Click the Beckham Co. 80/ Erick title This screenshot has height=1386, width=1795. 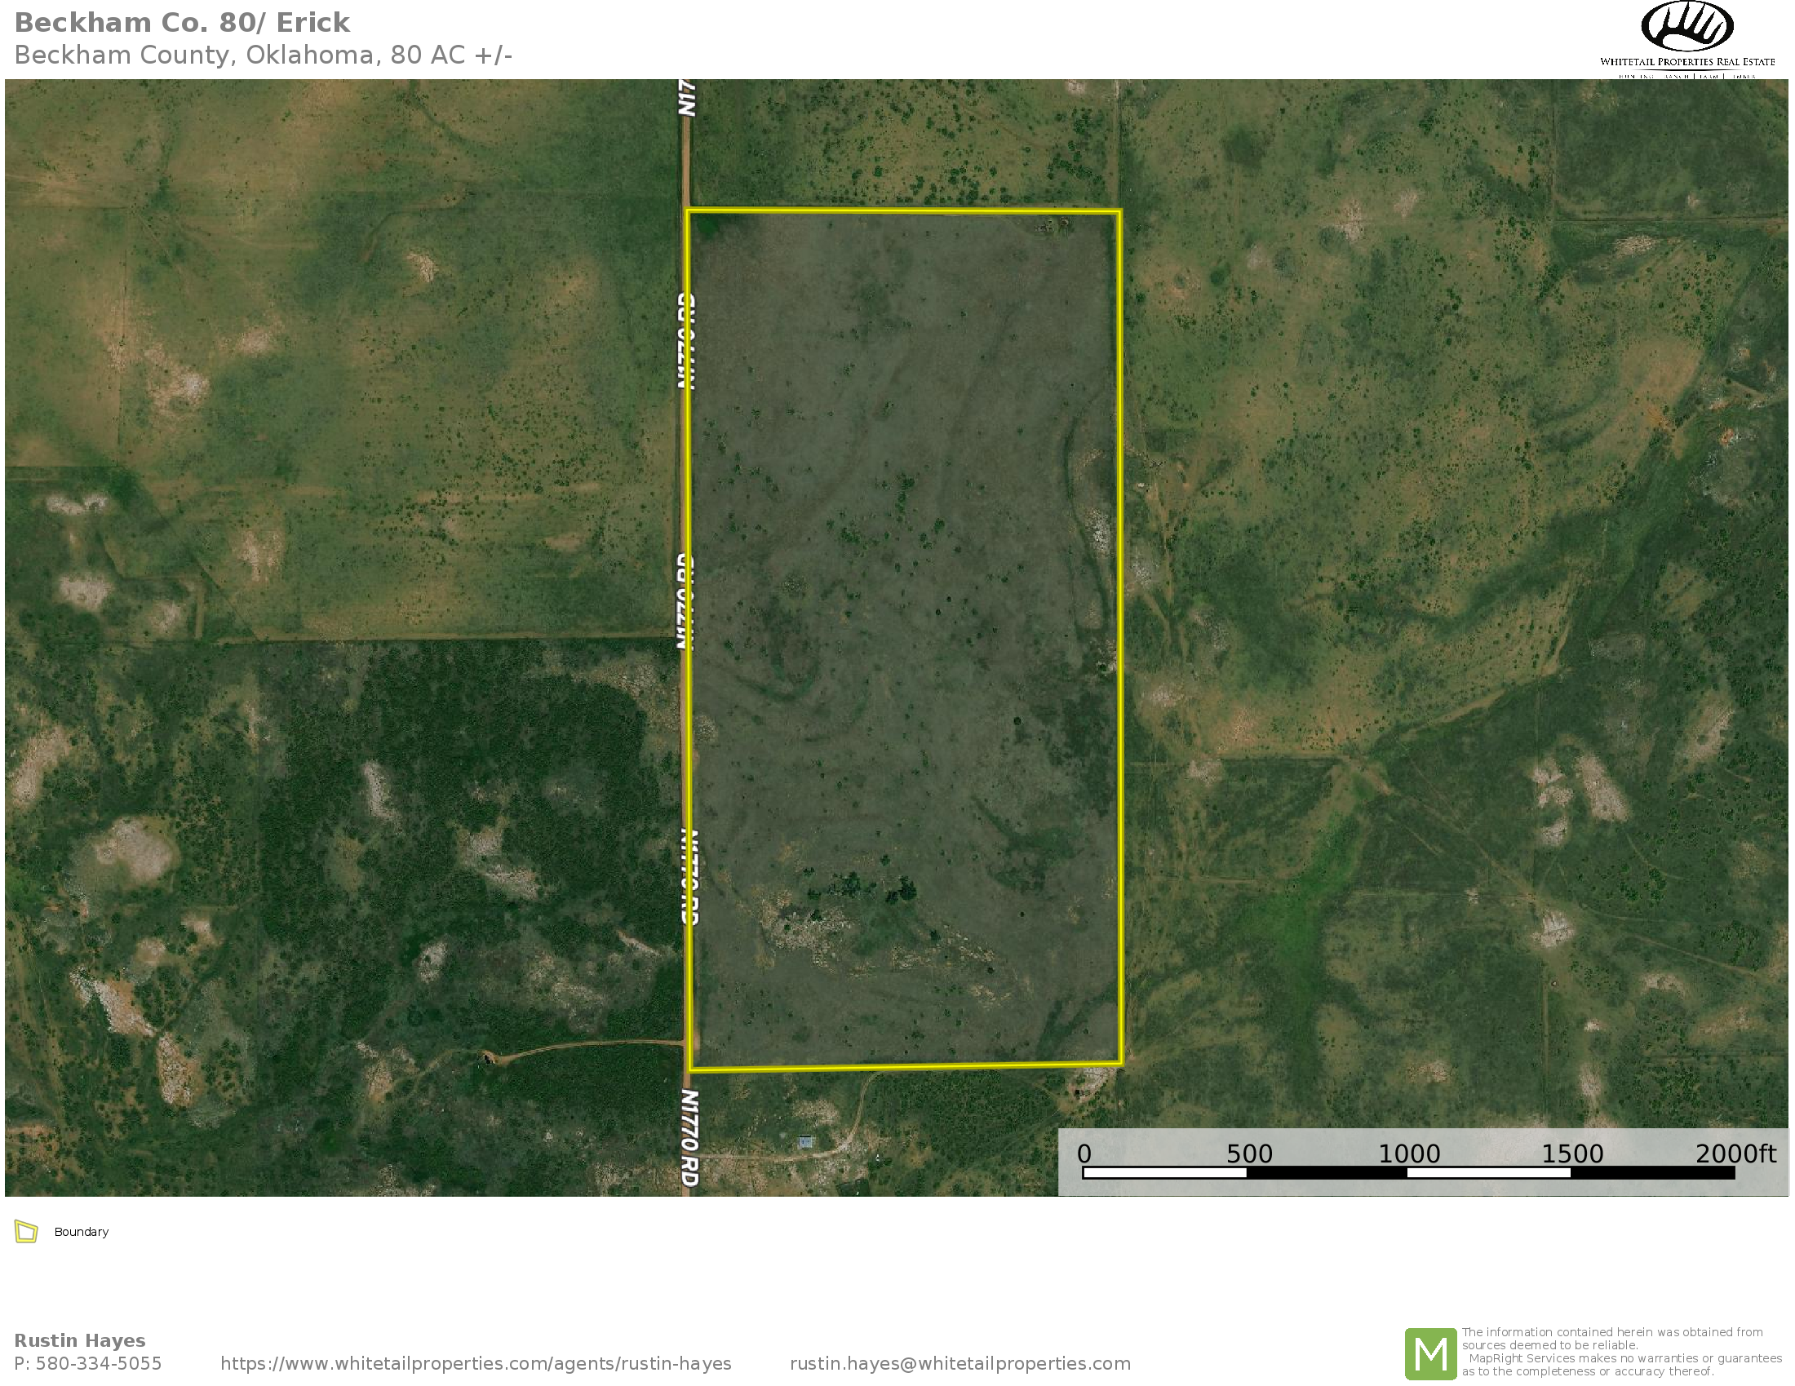pyautogui.click(x=182, y=23)
